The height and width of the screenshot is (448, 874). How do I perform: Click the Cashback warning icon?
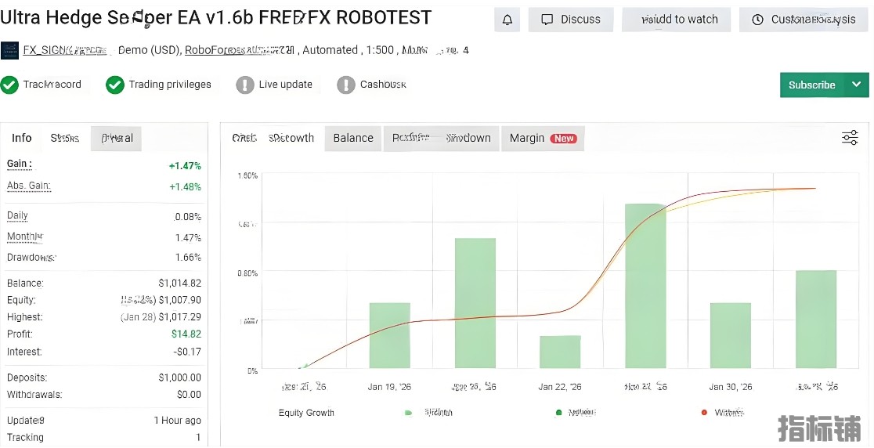(346, 85)
